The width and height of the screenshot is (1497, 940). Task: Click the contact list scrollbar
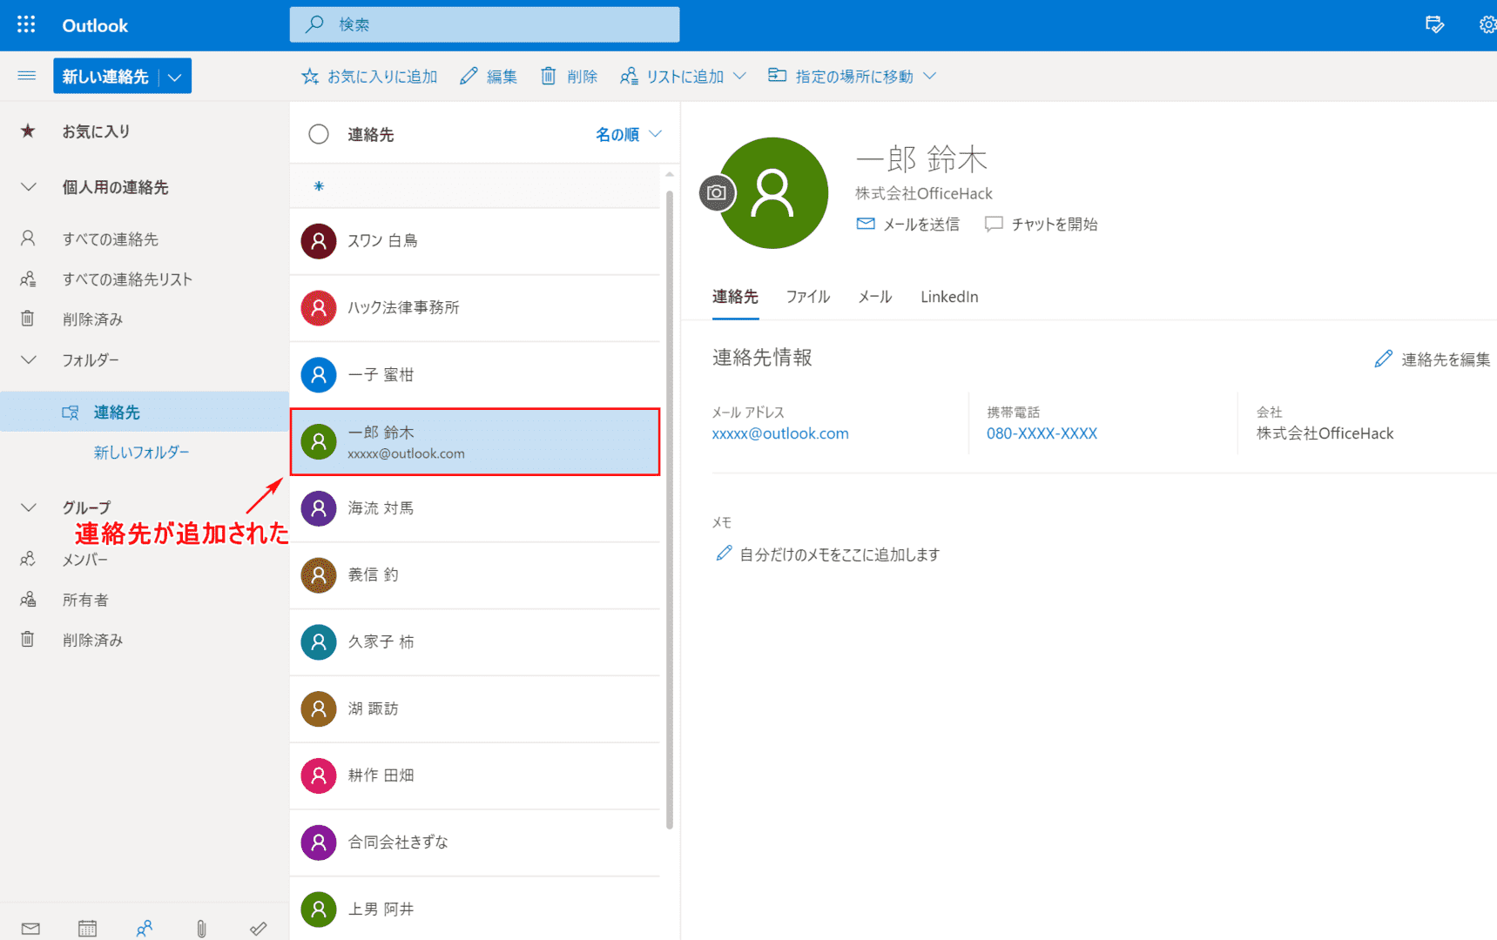(670, 509)
